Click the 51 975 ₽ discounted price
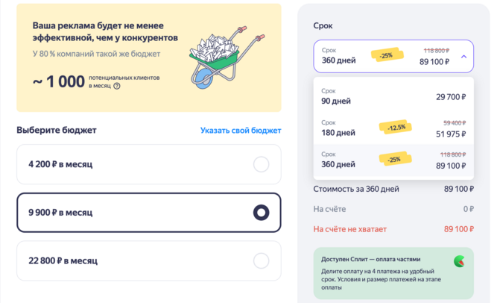Viewport: 497px width, 303px height. pyautogui.click(x=450, y=134)
